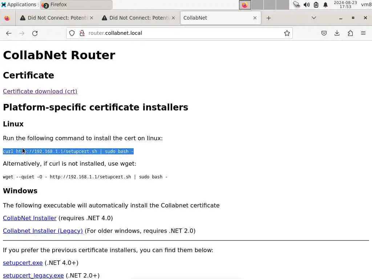Open a new tab with plus
Screen dimensions: 372x279
click(x=268, y=18)
